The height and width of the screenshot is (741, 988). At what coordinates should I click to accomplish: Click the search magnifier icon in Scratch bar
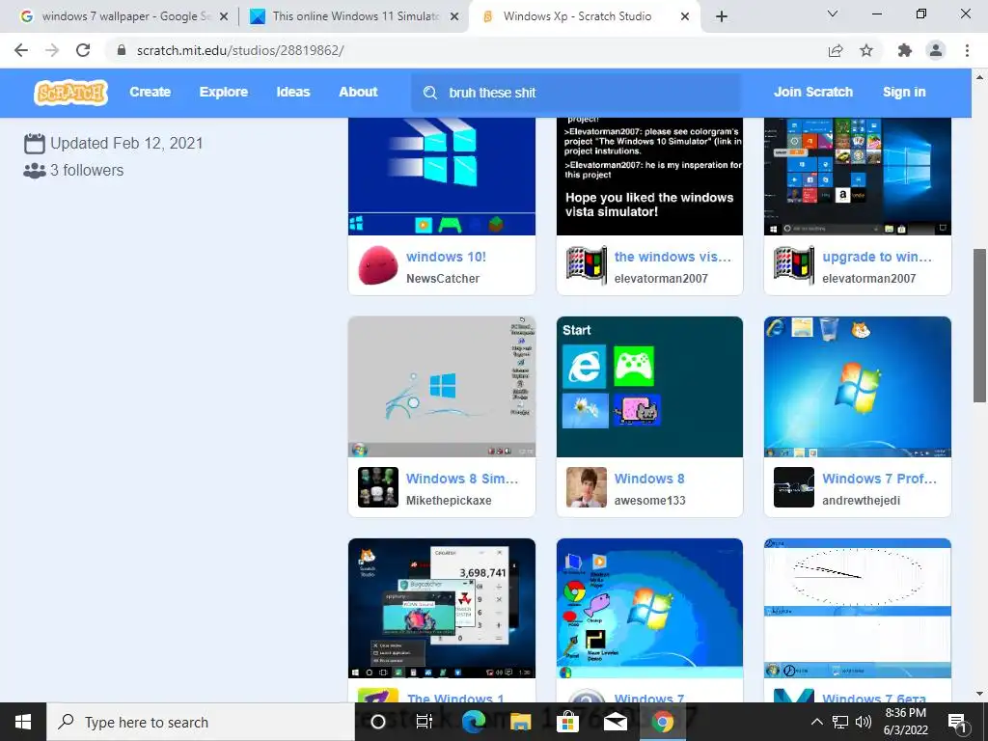point(430,93)
